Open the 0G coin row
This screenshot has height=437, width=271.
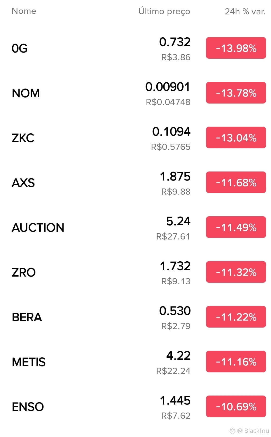click(x=20, y=48)
